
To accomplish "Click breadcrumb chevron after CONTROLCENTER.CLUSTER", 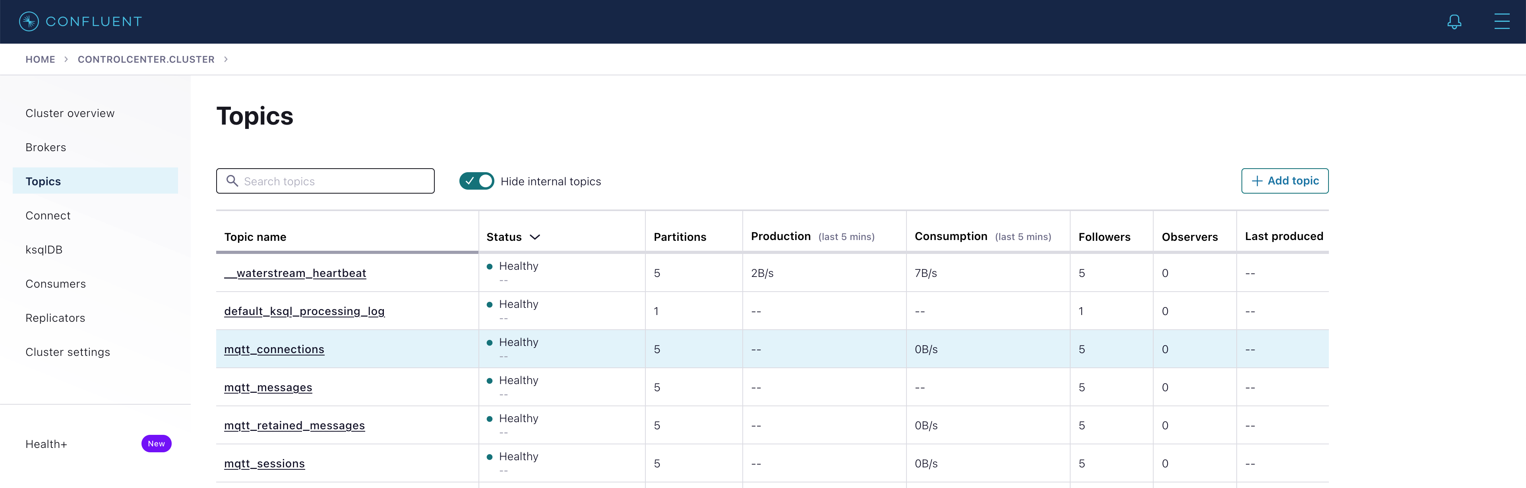I will point(226,59).
